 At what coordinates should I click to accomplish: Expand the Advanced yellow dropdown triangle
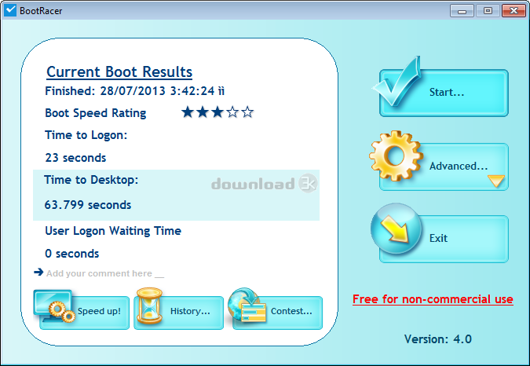(x=496, y=181)
